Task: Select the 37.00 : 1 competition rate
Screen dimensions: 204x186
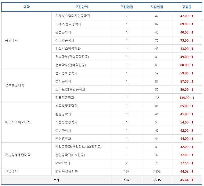Action: [x=187, y=155]
